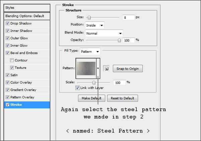The height and width of the screenshot is (141, 201).
Task: Open the Position dropdown
Action: point(95,25)
